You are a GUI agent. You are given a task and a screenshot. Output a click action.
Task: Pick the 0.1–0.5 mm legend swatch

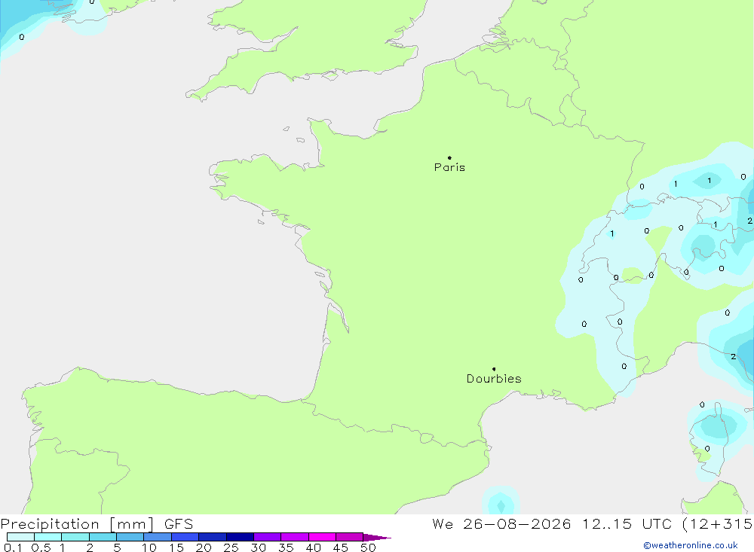pyautogui.click(x=20, y=537)
